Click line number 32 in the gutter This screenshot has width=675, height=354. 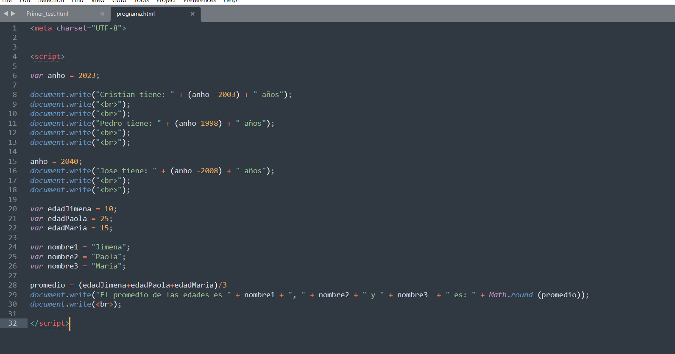pyautogui.click(x=13, y=324)
